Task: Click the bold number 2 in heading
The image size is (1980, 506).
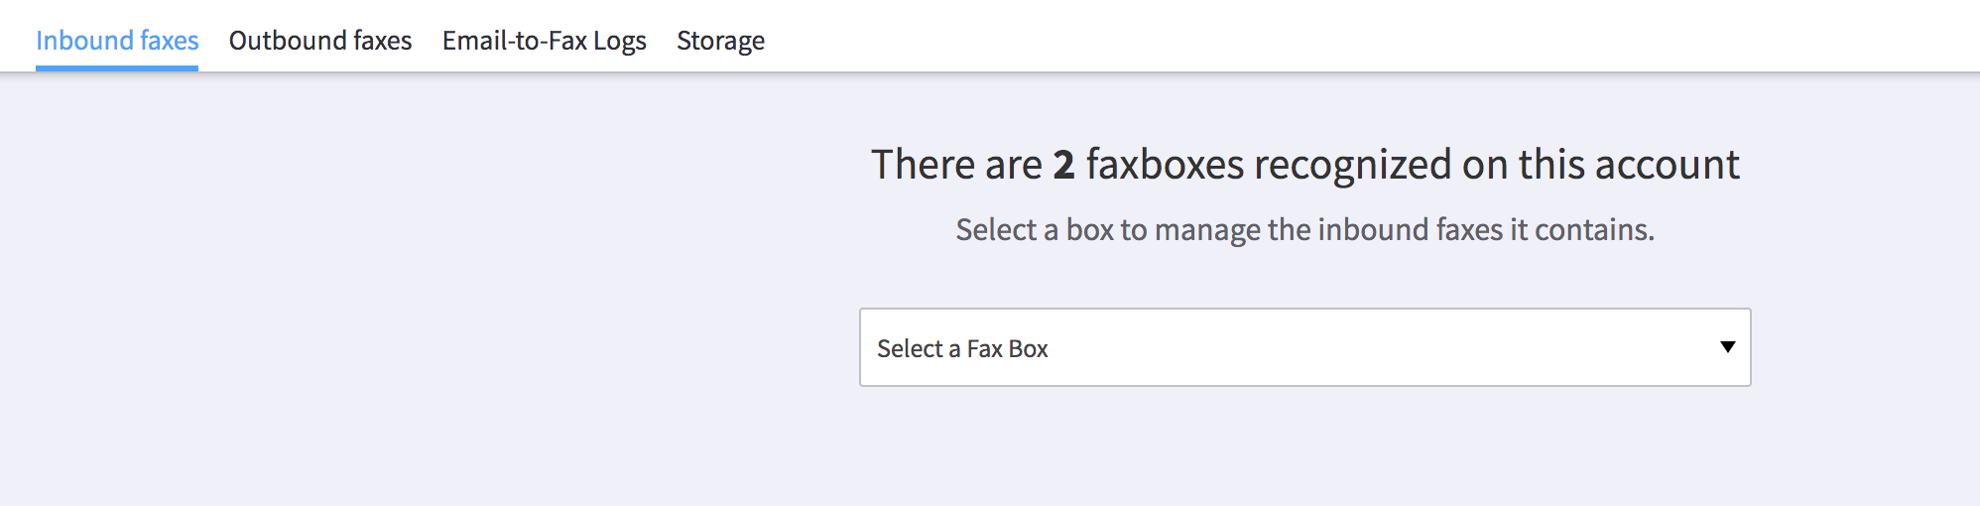Action: [1064, 165]
